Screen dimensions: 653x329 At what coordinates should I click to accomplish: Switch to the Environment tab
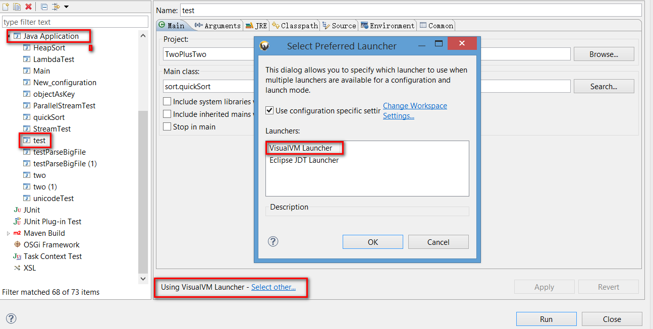pos(388,25)
